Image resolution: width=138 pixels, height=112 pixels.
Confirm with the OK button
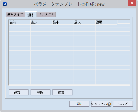(79, 104)
